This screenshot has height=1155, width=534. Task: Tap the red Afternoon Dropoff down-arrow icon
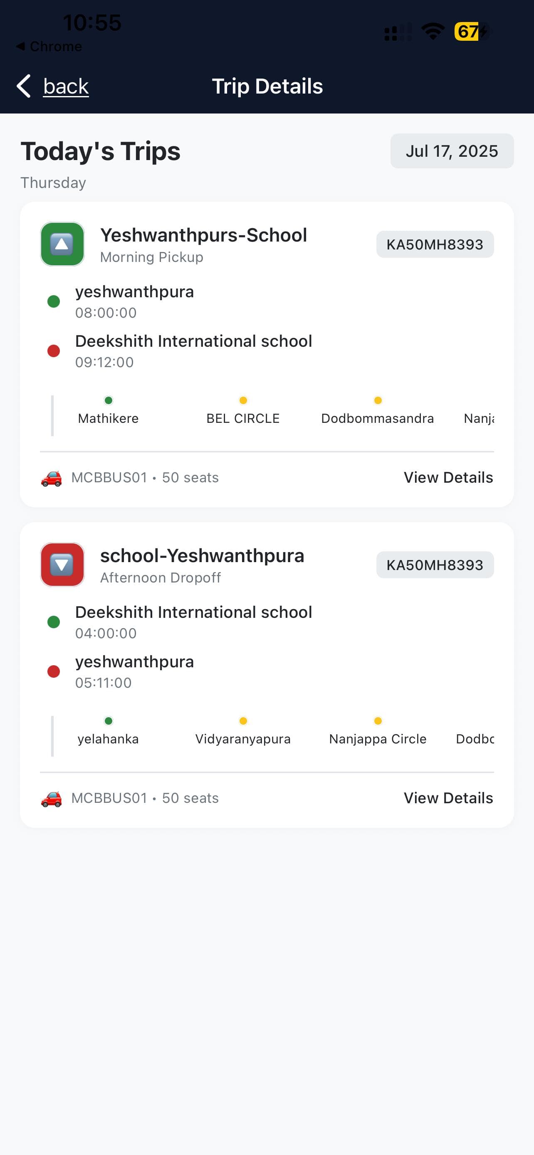coord(62,565)
